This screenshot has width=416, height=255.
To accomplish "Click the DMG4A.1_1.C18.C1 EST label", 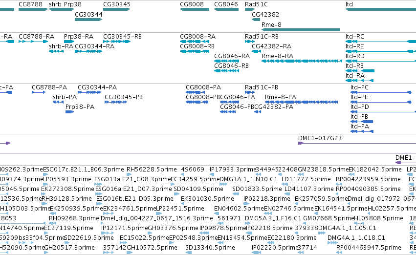I will [x=356, y=238].
